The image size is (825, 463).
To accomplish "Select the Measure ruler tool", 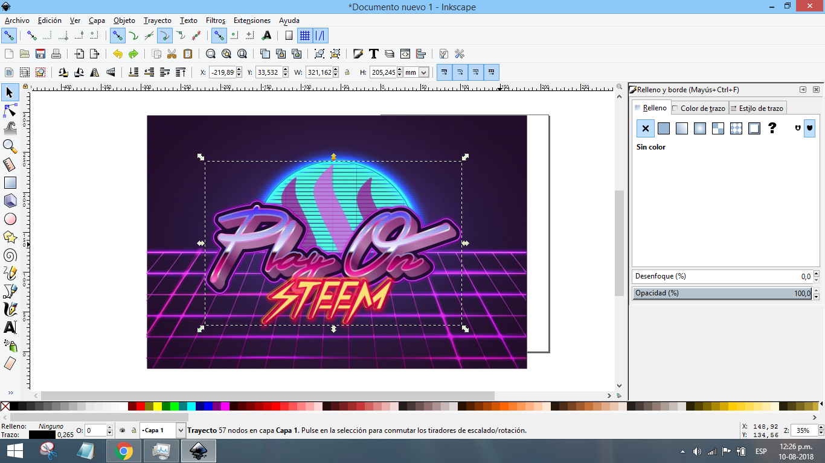I will coord(10,164).
